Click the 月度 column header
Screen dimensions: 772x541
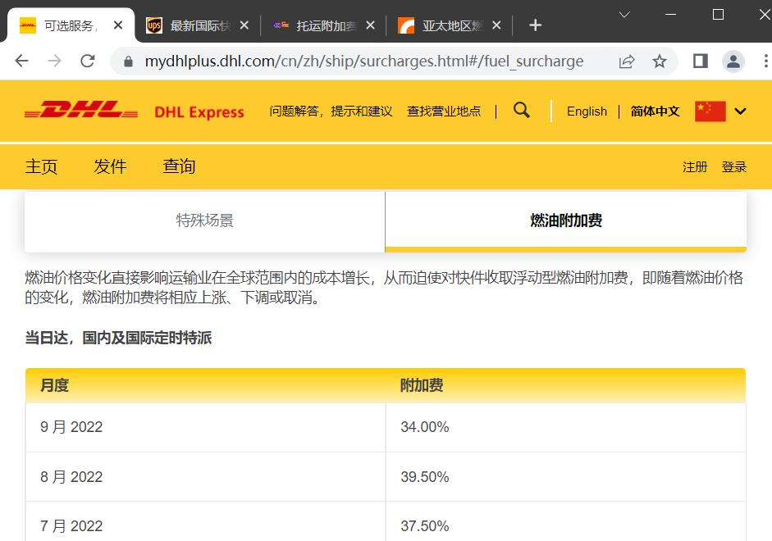[x=55, y=385]
